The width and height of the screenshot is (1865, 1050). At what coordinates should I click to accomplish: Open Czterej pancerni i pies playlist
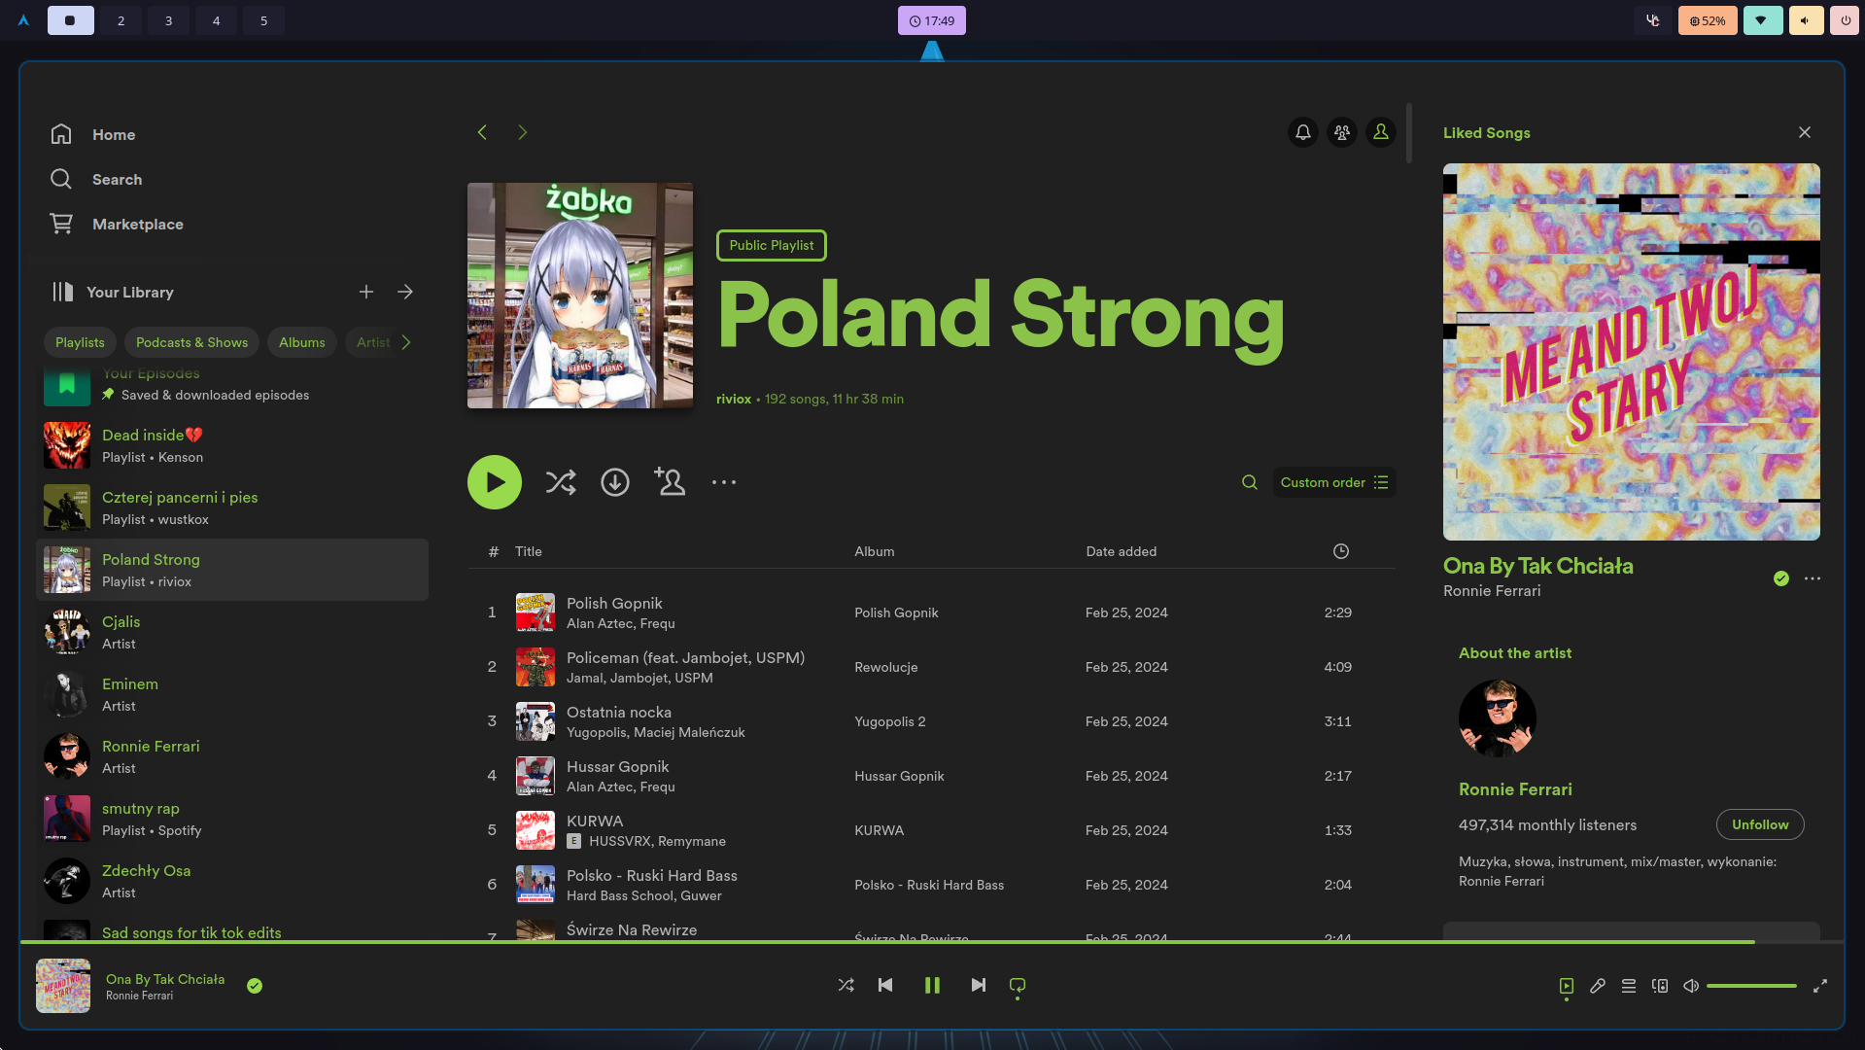tap(232, 507)
